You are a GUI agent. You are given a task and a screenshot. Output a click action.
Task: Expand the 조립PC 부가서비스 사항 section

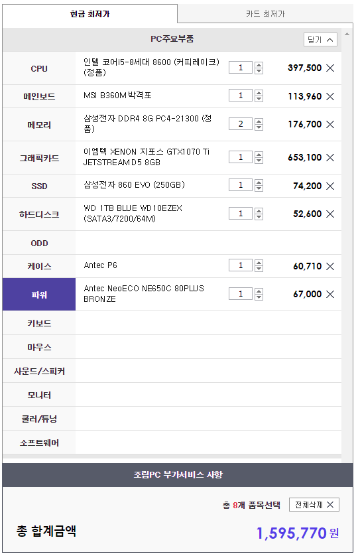tap(178, 475)
